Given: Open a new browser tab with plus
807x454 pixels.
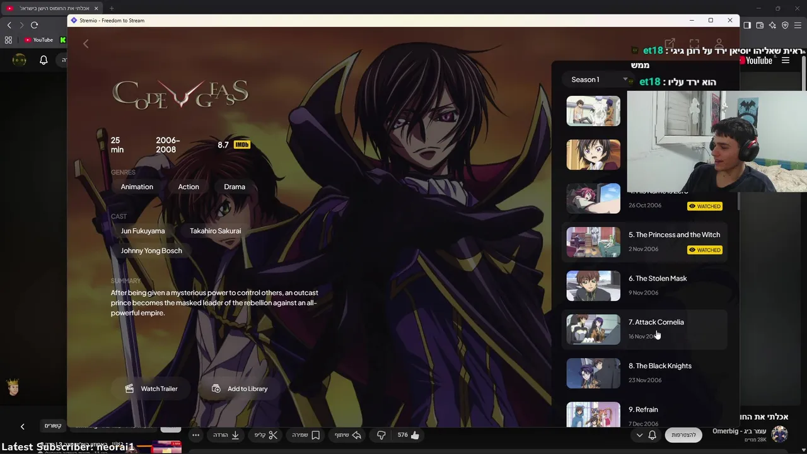Looking at the screenshot, I should click(x=112, y=8).
